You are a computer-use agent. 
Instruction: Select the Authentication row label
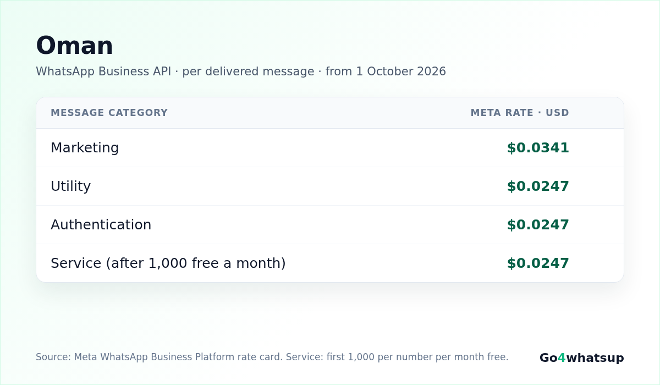point(101,224)
